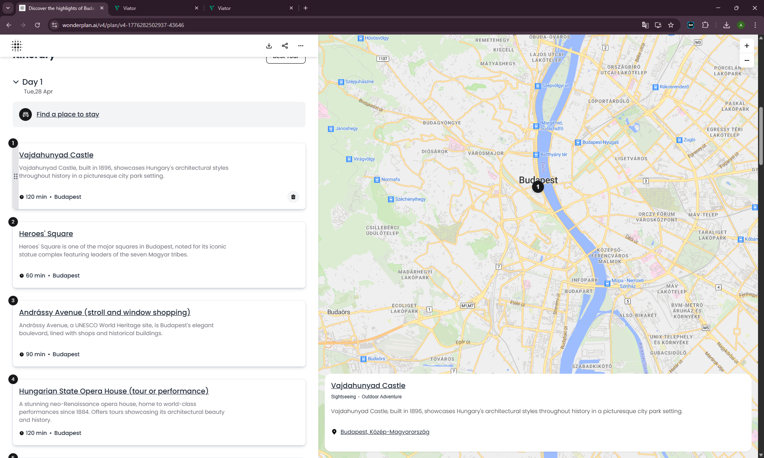Viewport: 764px width, 458px height.
Task: Open Chrome's three-dot menu
Action: 755,25
